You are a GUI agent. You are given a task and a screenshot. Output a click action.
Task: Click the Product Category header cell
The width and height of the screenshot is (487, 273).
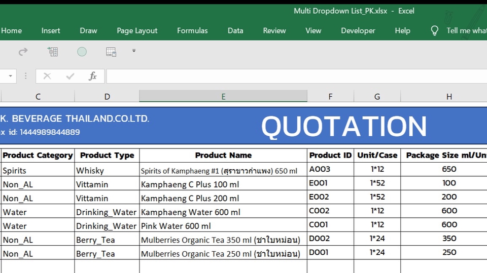pos(38,155)
